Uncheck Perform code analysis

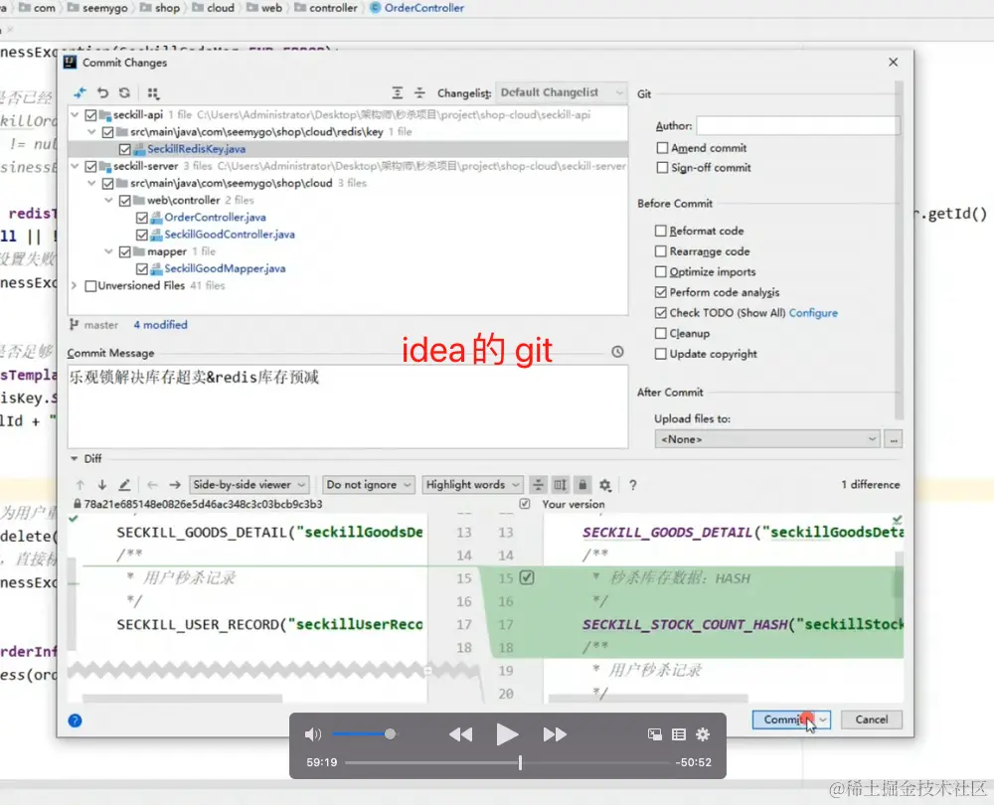point(661,292)
